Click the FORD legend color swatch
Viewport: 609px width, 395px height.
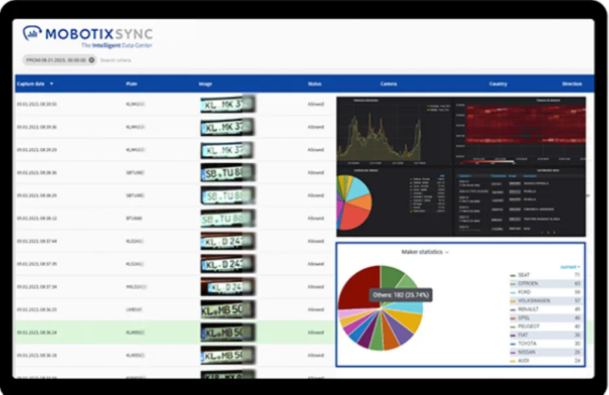click(513, 293)
